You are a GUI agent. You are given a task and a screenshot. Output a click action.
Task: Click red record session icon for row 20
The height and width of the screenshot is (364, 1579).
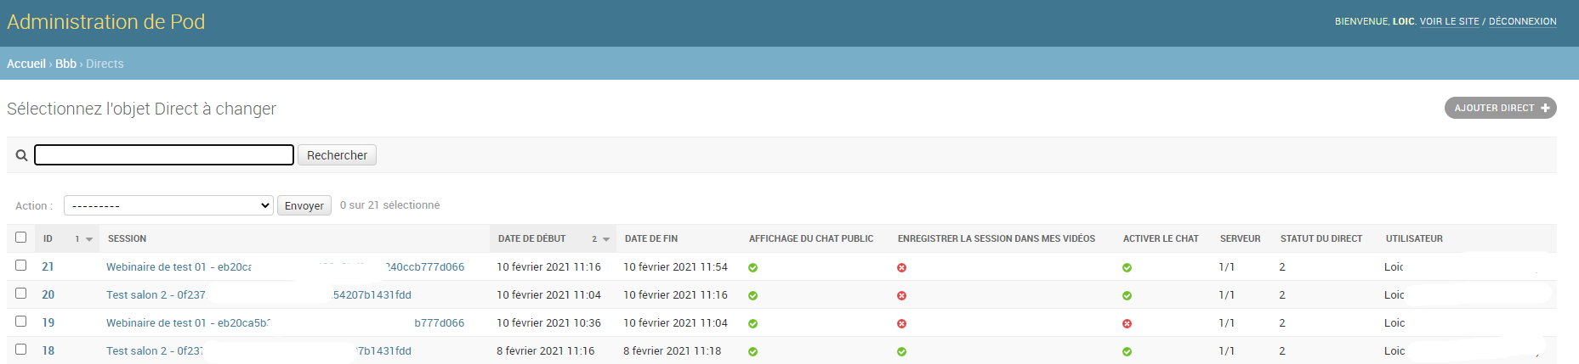pyautogui.click(x=901, y=295)
